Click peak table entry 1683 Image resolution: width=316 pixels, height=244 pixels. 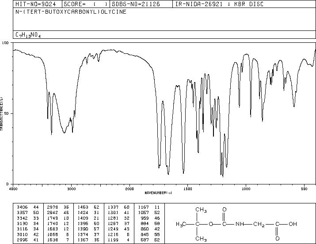click(x=53, y=229)
